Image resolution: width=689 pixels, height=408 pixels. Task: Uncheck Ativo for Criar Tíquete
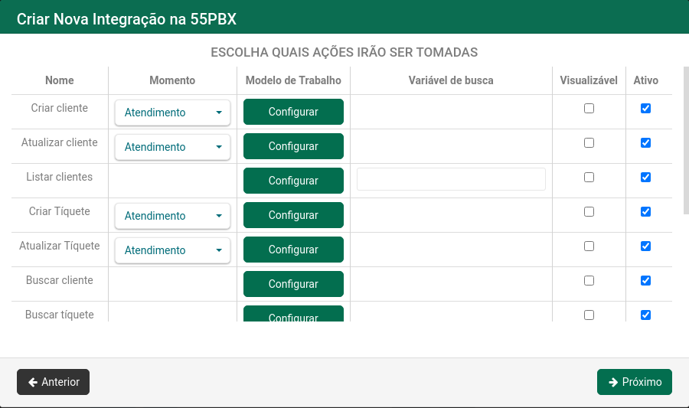pos(645,212)
